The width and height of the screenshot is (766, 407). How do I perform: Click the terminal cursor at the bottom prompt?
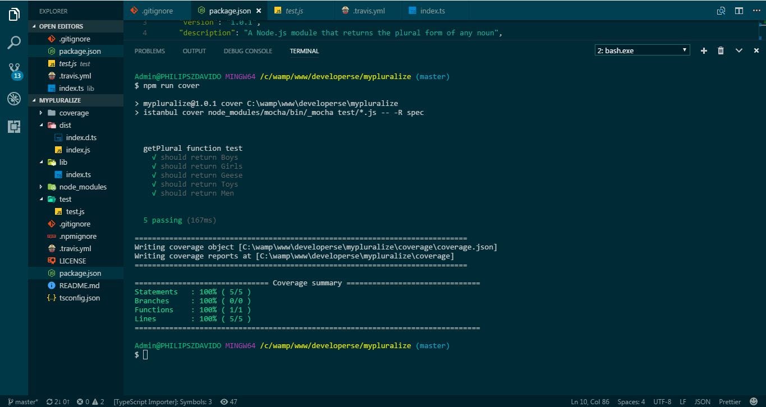point(145,355)
